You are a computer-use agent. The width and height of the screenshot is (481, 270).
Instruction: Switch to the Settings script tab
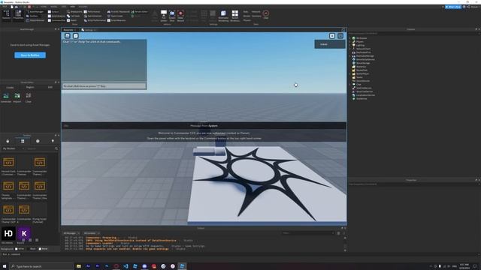pyautogui.click(x=89, y=30)
